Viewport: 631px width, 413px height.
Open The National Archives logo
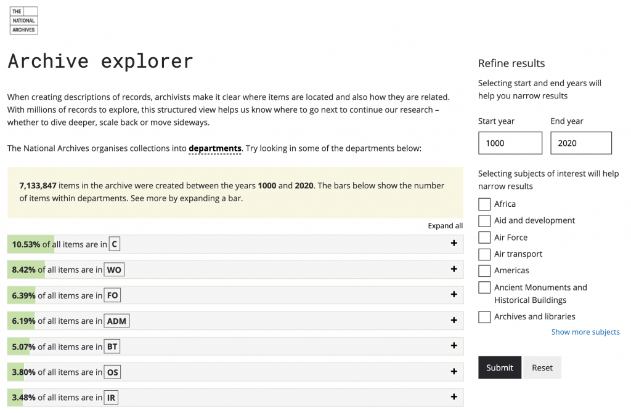(x=24, y=20)
